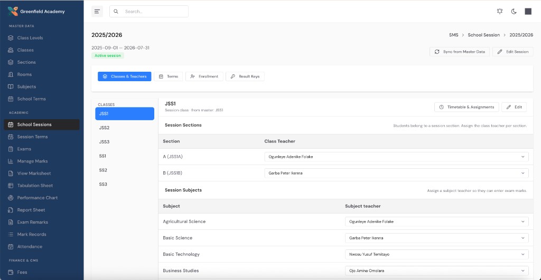Click Sync from Master Data button
The width and height of the screenshot is (541, 280).
pos(460,52)
